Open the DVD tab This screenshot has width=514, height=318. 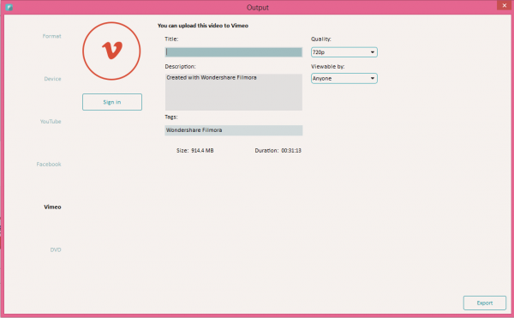tap(56, 249)
